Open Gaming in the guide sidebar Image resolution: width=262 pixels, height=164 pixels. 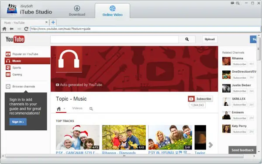click(17, 74)
